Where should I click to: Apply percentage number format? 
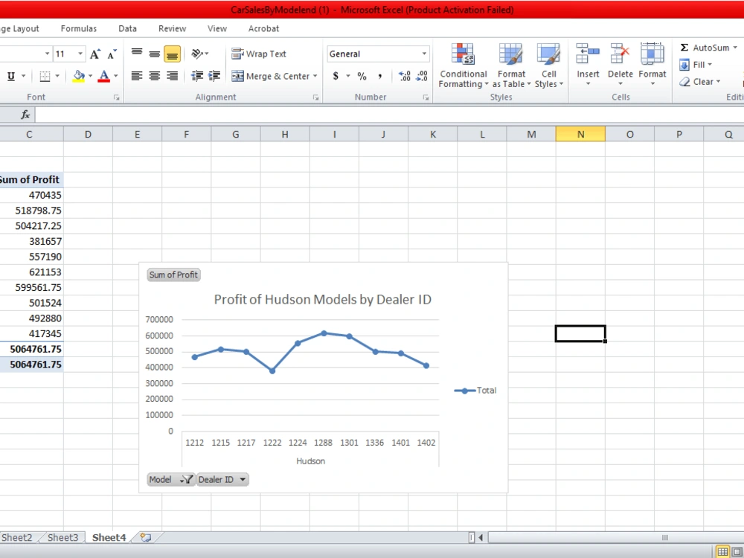pos(362,76)
